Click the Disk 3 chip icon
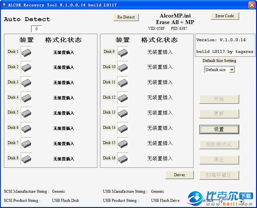Screen dimensions: 257x208 [x=26, y=82]
